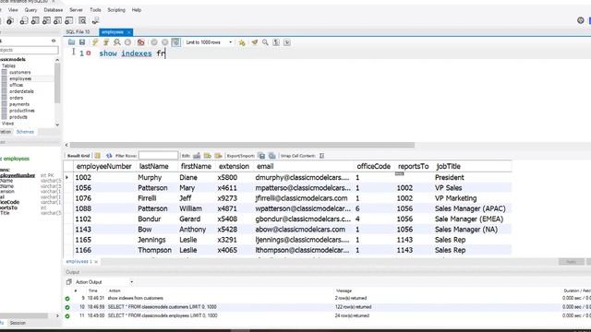
Task: Create new function toolbar icon
Action: click(69, 20)
